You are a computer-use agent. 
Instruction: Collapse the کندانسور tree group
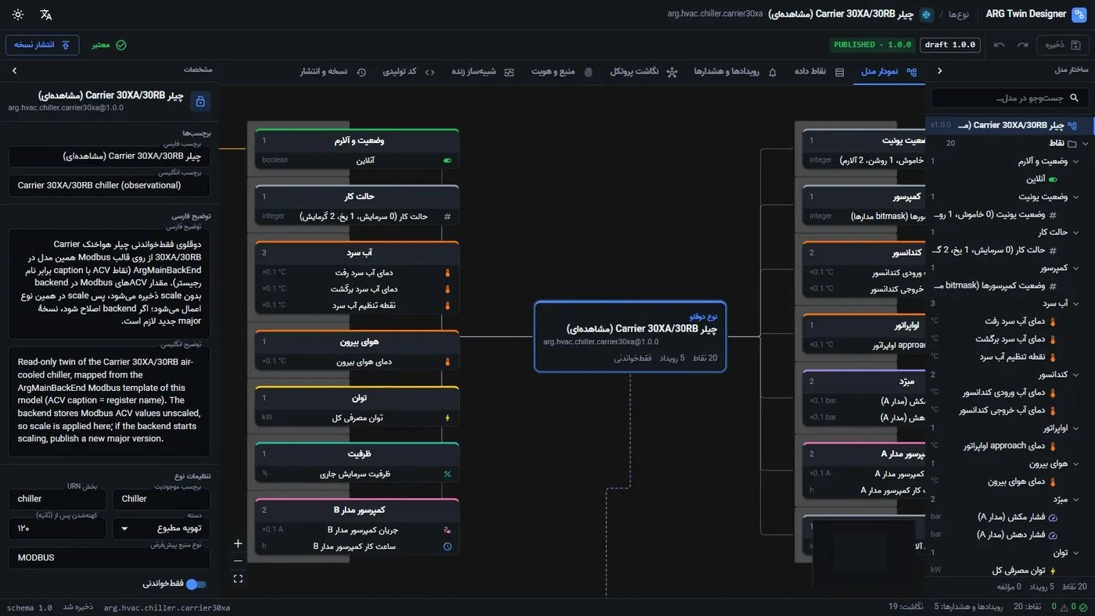click(1075, 374)
